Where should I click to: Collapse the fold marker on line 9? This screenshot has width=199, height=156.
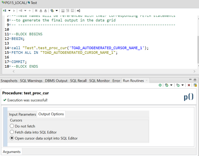pyautogui.click(x=10, y=24)
